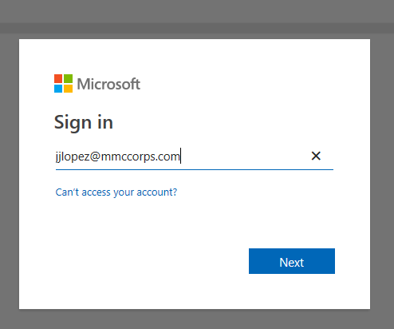The width and height of the screenshot is (394, 329).
Task: Clear the email field with the X icon
Action: [316, 156]
